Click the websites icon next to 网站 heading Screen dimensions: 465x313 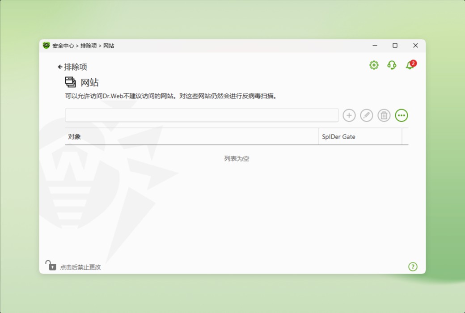pyautogui.click(x=69, y=82)
